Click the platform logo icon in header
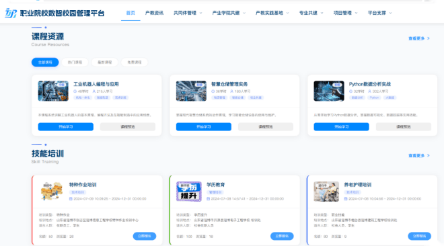The image size is (444, 246). click(x=11, y=13)
